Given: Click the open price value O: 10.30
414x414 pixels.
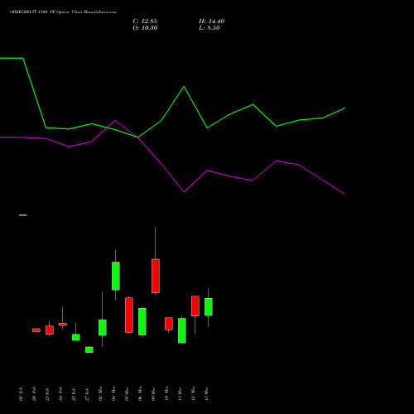Looking at the screenshot, I should click(145, 28).
